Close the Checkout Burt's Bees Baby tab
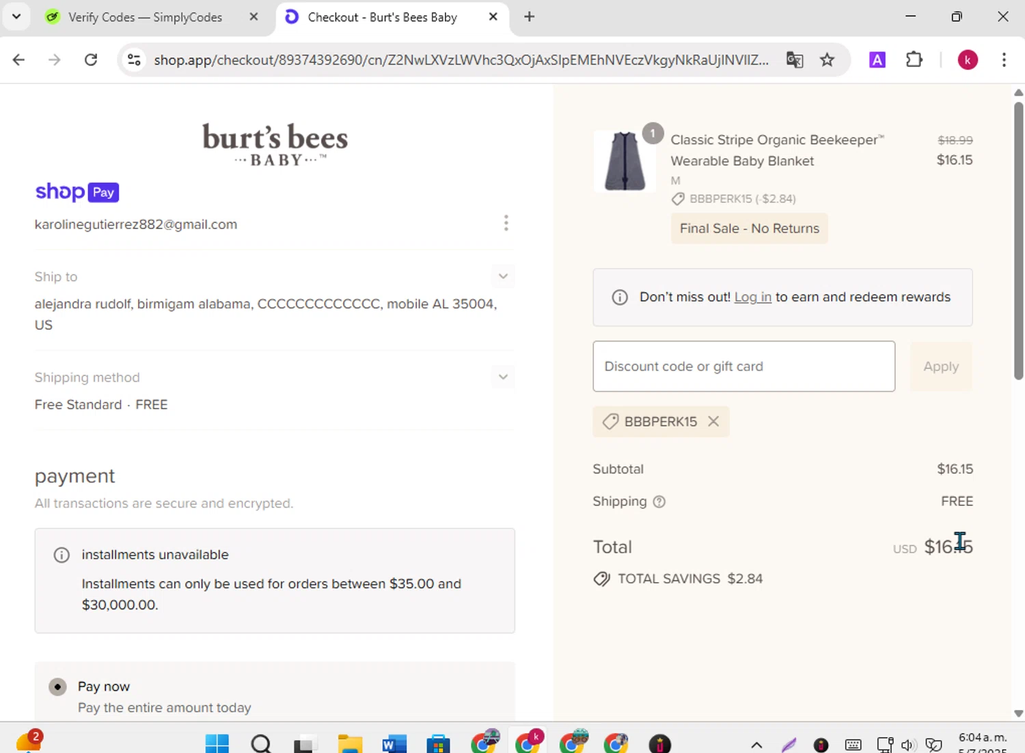Screen dimensions: 1025x753 click(493, 17)
